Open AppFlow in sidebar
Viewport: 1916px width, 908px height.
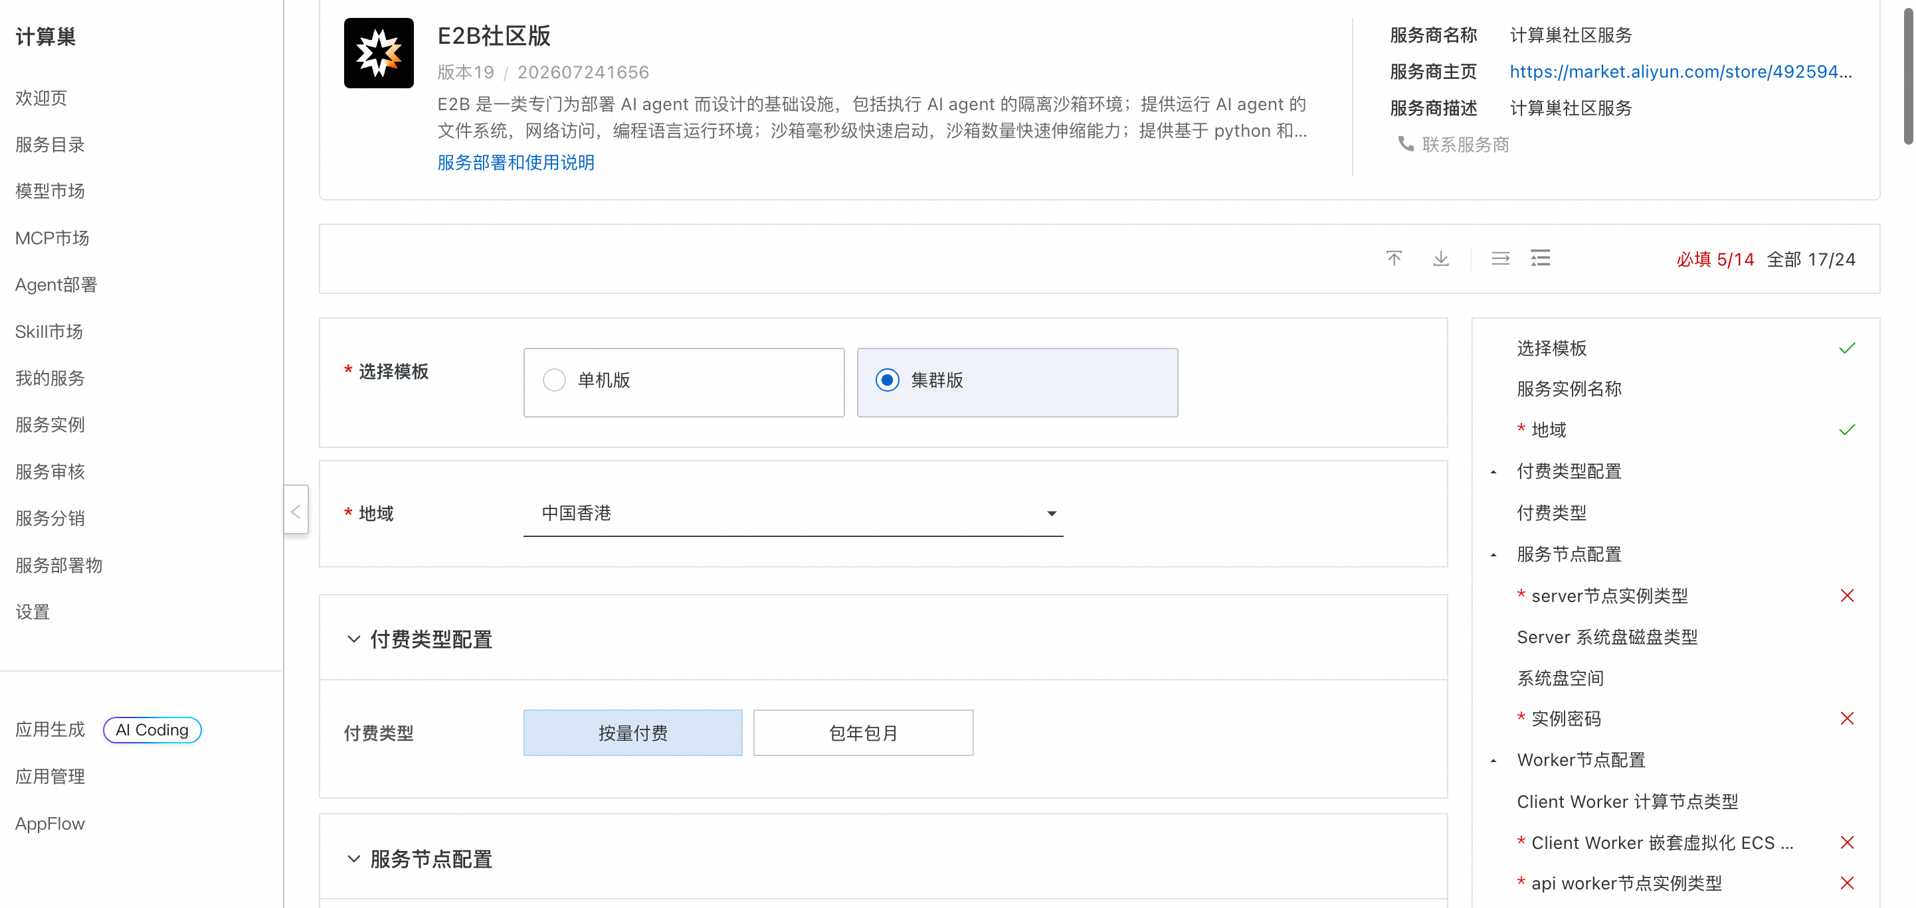click(50, 824)
